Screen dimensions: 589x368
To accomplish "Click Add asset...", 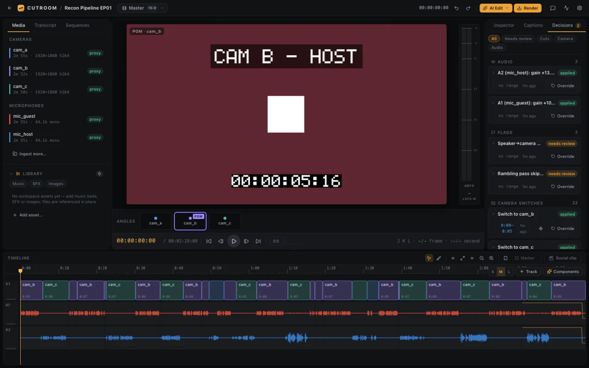I will pyautogui.click(x=28, y=215).
